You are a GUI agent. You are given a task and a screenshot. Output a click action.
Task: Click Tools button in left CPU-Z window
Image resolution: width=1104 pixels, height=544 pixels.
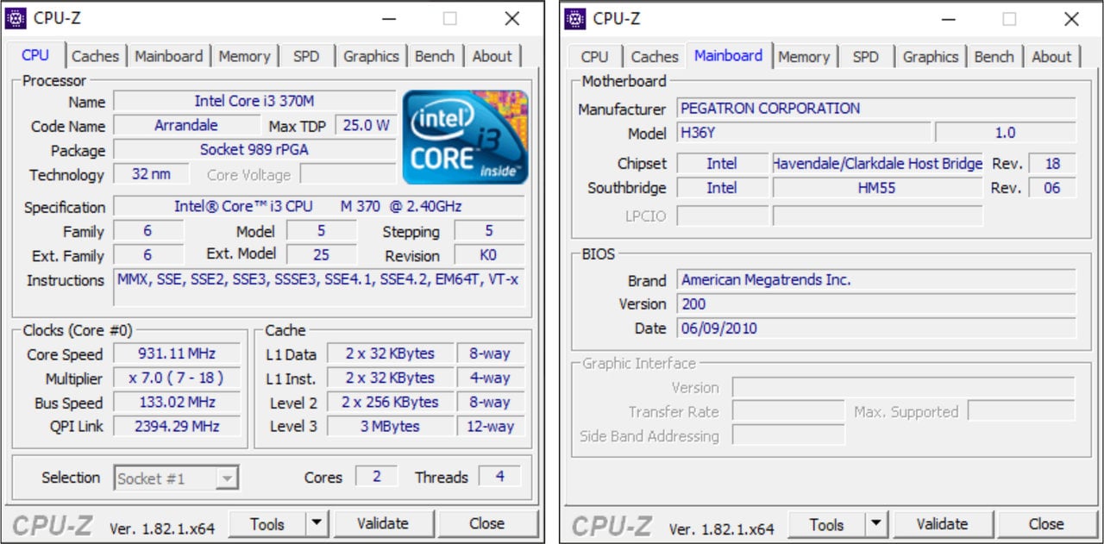267,523
